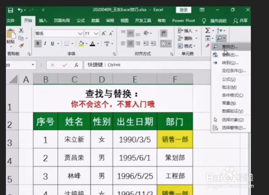Click the Sort & Filter A-Z icon
The height and width of the screenshot is (195, 269).
[x=220, y=30]
